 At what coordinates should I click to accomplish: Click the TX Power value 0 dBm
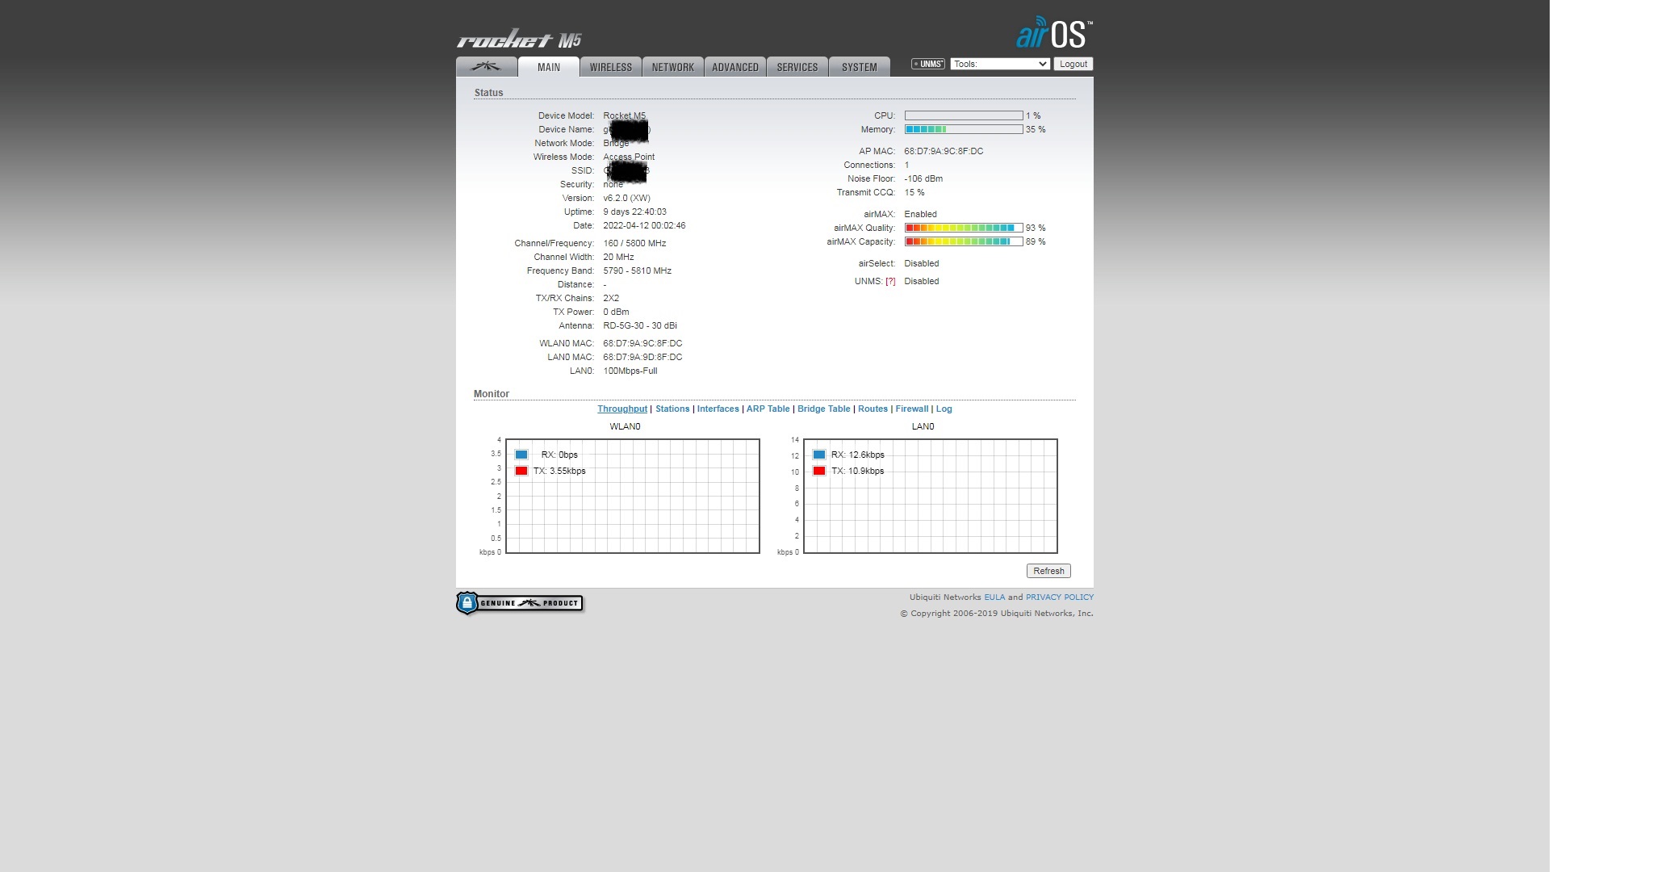coord(616,312)
